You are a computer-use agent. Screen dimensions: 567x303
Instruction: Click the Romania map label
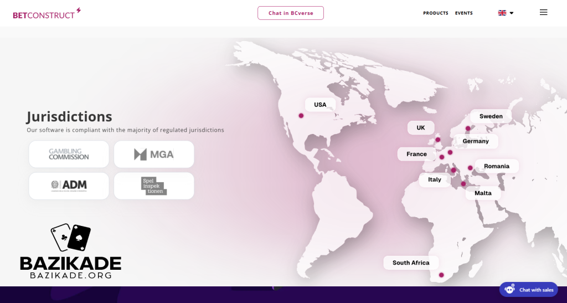[497, 166]
